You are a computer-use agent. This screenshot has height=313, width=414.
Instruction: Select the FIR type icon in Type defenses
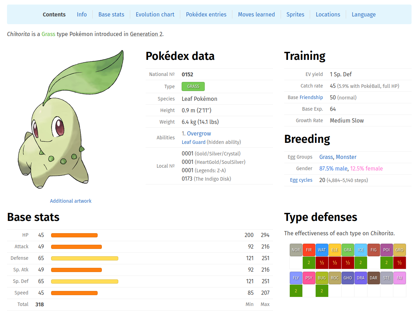[x=309, y=250]
